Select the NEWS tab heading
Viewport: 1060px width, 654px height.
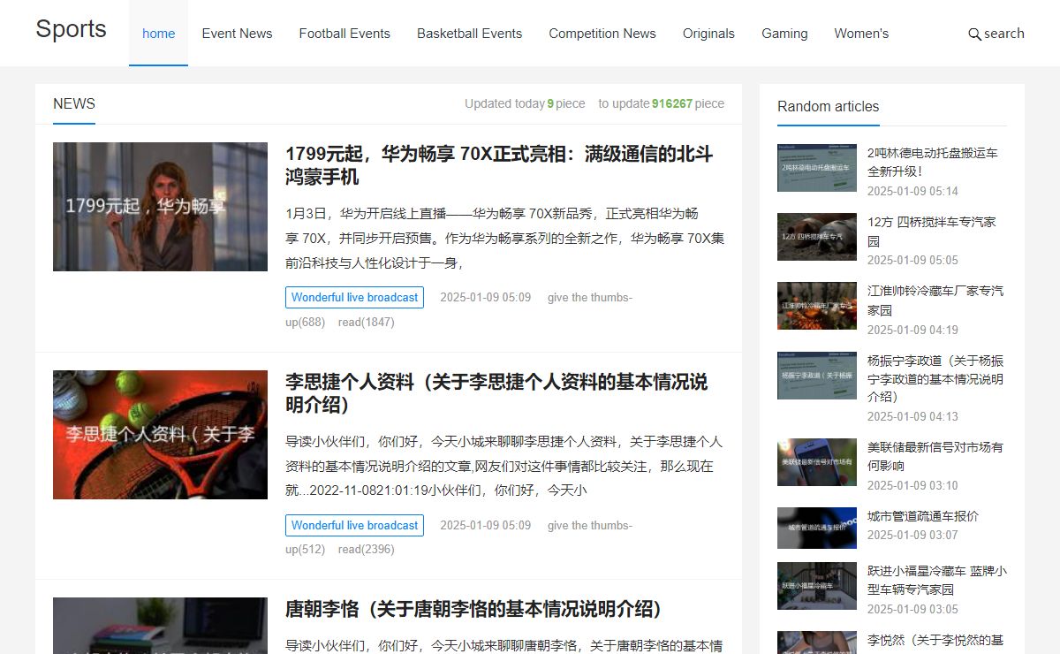(x=74, y=103)
